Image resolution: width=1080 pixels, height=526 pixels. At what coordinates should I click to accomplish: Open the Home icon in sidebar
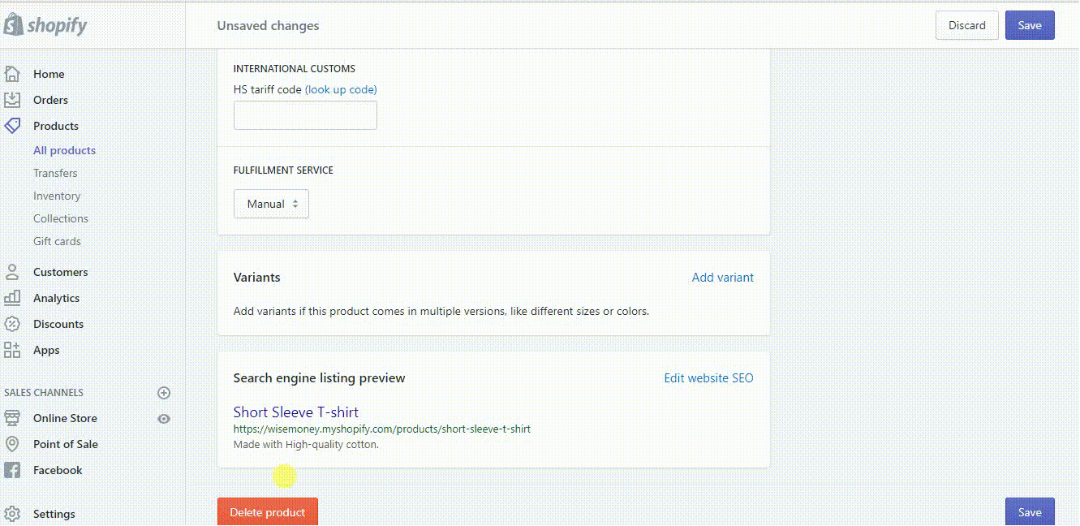click(12, 74)
